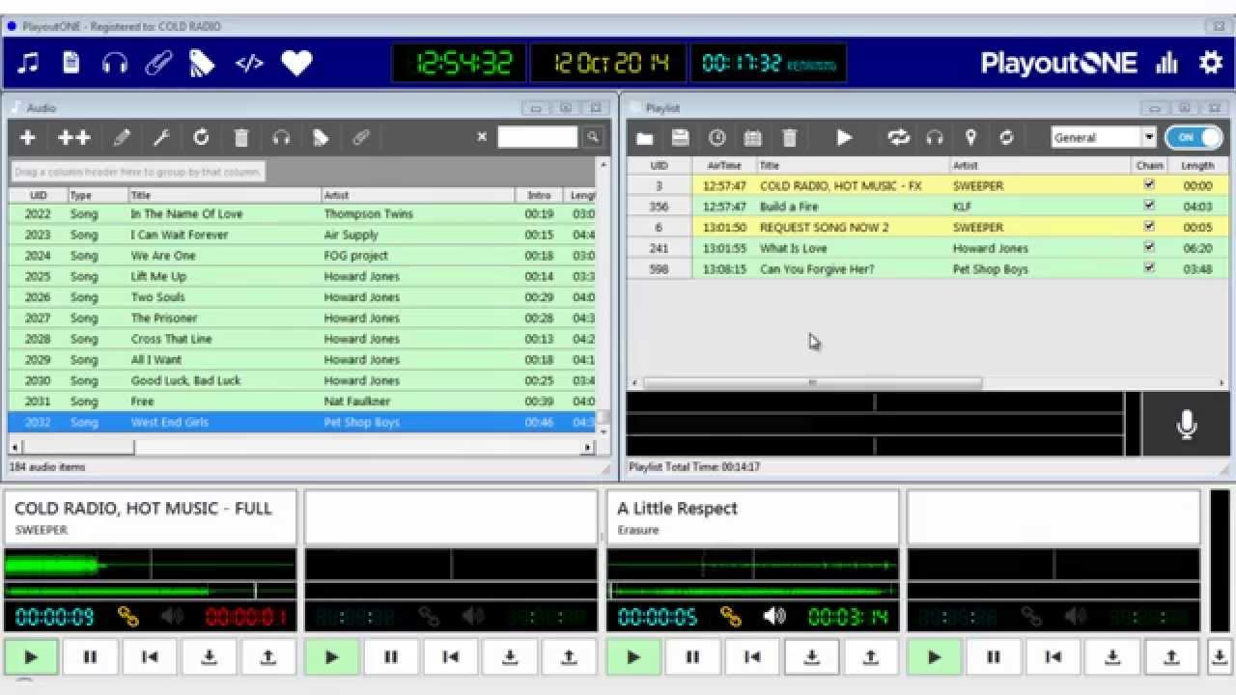Clear the audio search with X icon
This screenshot has height=695, width=1236.
coord(482,137)
